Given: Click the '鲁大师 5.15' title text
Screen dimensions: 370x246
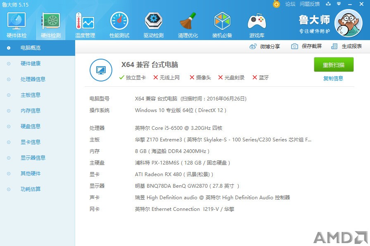Looking at the screenshot, I should coord(15,5).
